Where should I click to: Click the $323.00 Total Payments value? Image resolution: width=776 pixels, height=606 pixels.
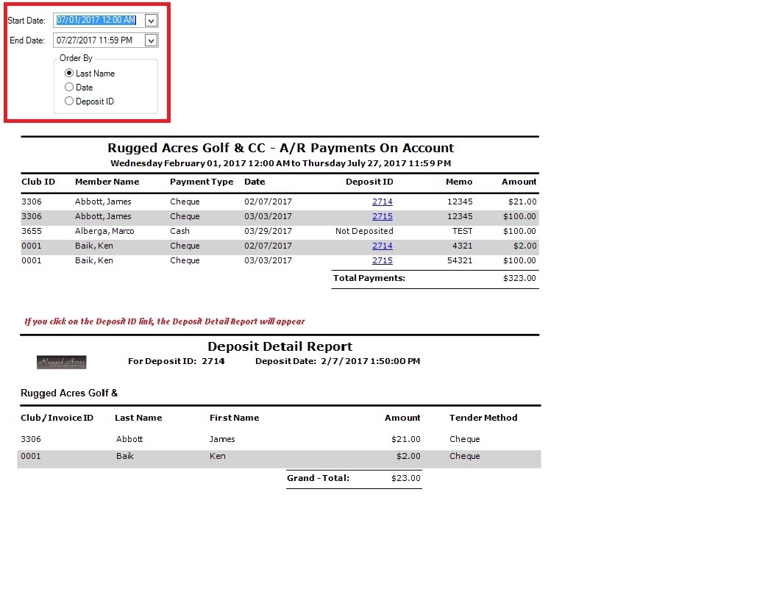(519, 278)
